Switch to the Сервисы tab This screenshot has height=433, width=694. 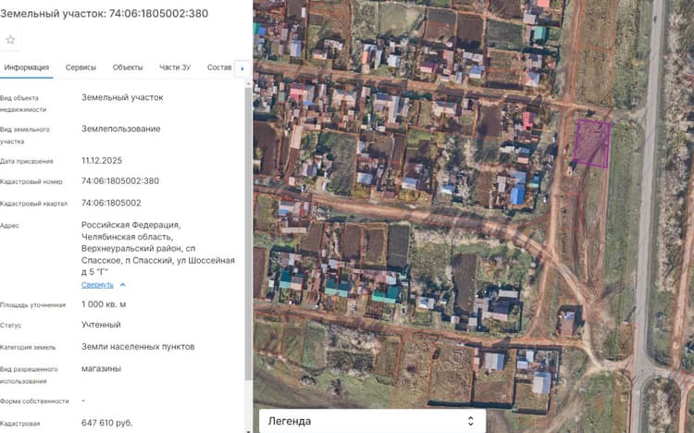tap(81, 68)
